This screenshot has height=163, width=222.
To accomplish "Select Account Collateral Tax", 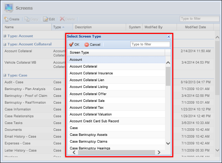I will pos(116,108).
